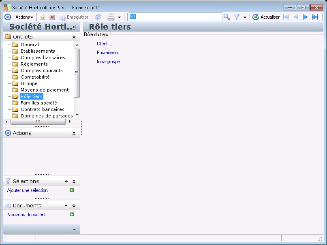
Task: Collapse the left sidebar with double chevron
Action: click(74, 27)
